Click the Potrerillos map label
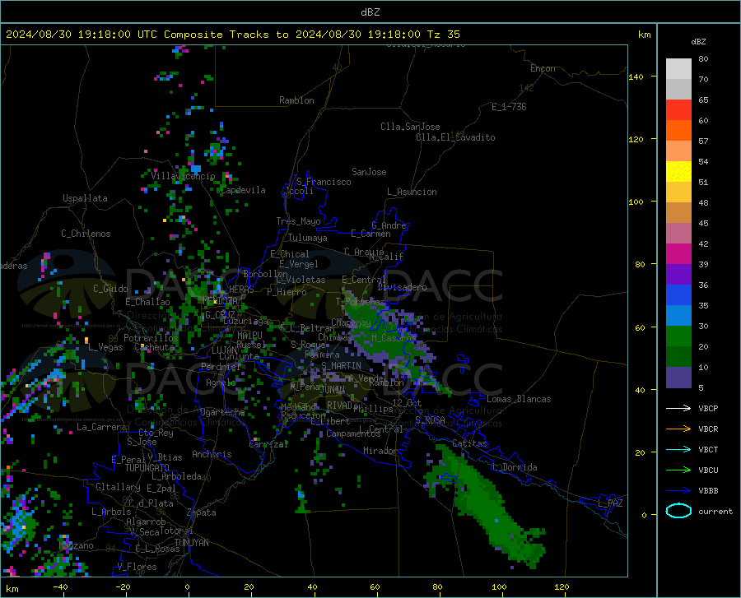The image size is (741, 598). click(x=151, y=338)
